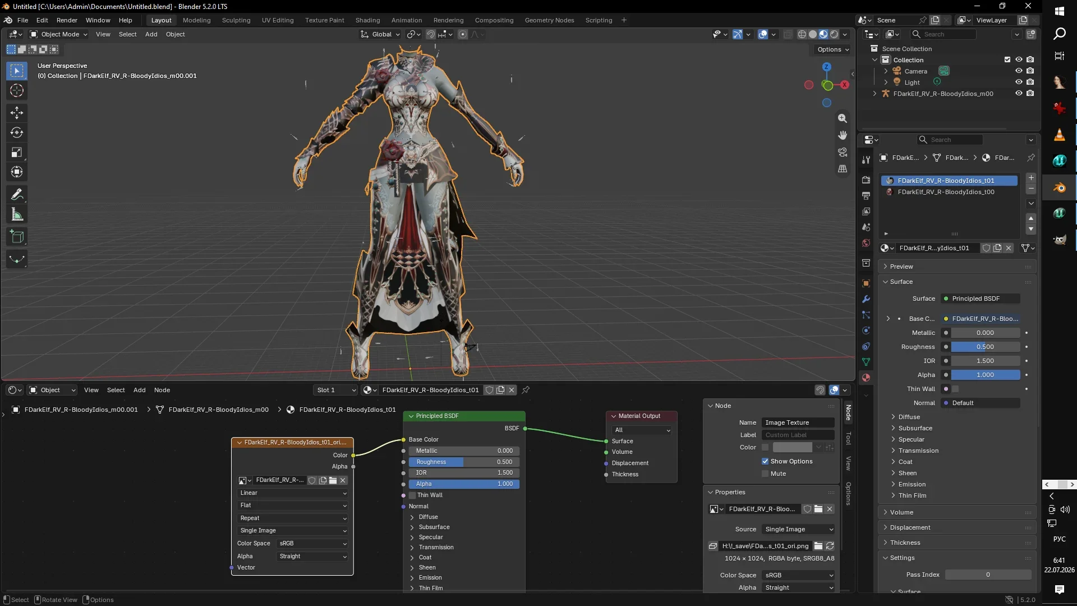The height and width of the screenshot is (606, 1077).
Task: Select the Cursor tool in viewport toolbar
Action: pyautogui.click(x=17, y=91)
